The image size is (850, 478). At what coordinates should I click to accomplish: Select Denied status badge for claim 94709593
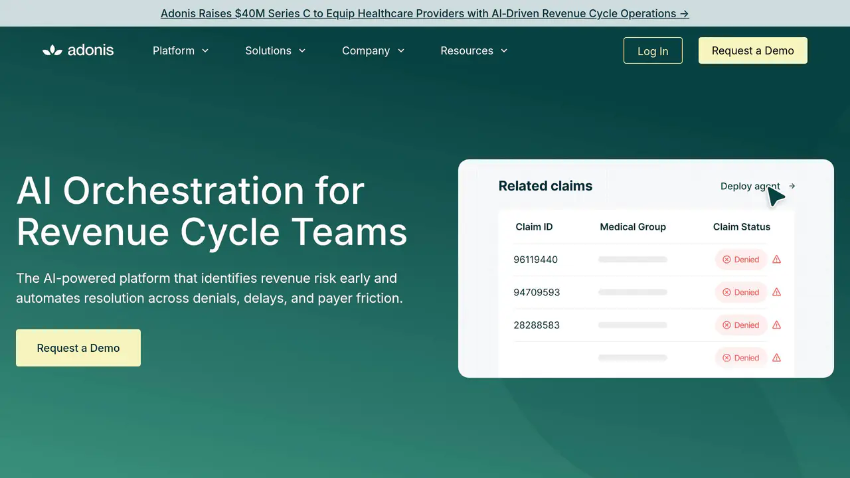pos(741,292)
